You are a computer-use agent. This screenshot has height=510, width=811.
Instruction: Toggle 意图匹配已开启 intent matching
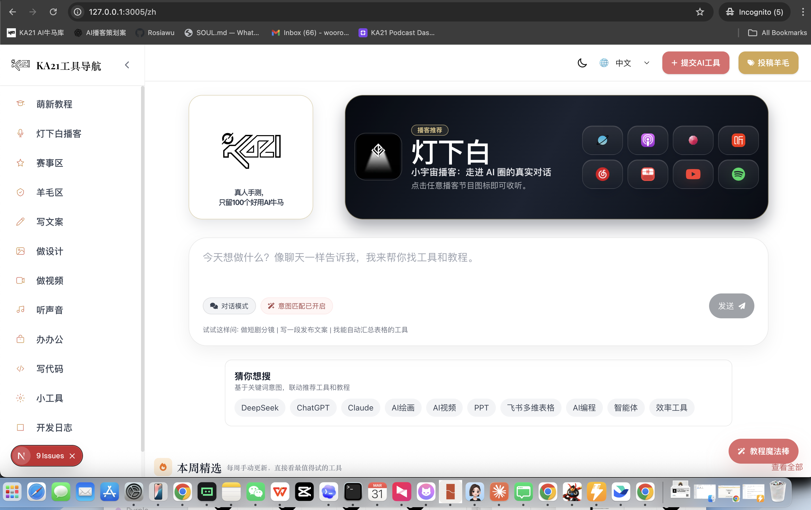[x=296, y=306]
